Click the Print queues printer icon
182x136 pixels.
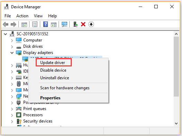(19, 109)
